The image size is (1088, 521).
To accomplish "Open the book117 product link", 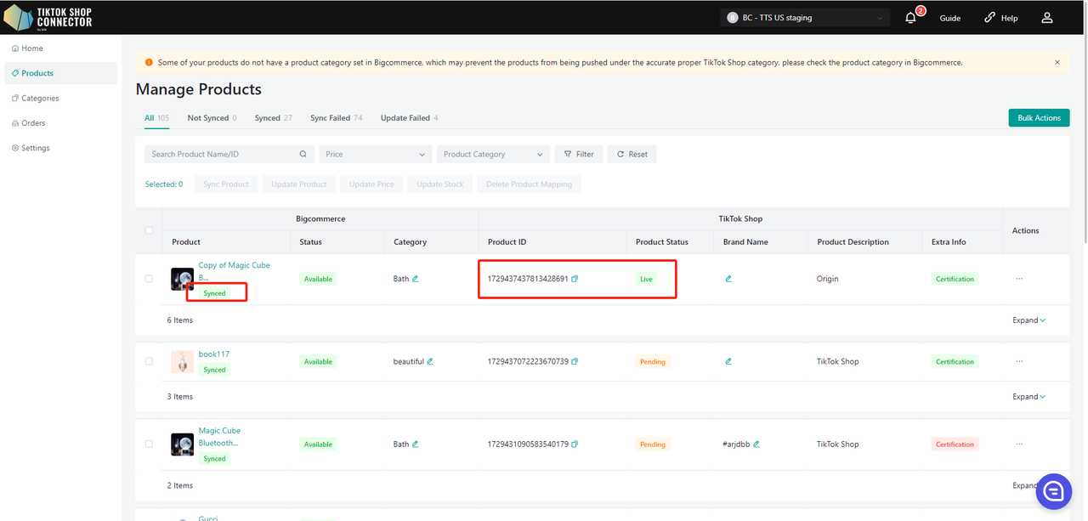I will [x=214, y=354].
